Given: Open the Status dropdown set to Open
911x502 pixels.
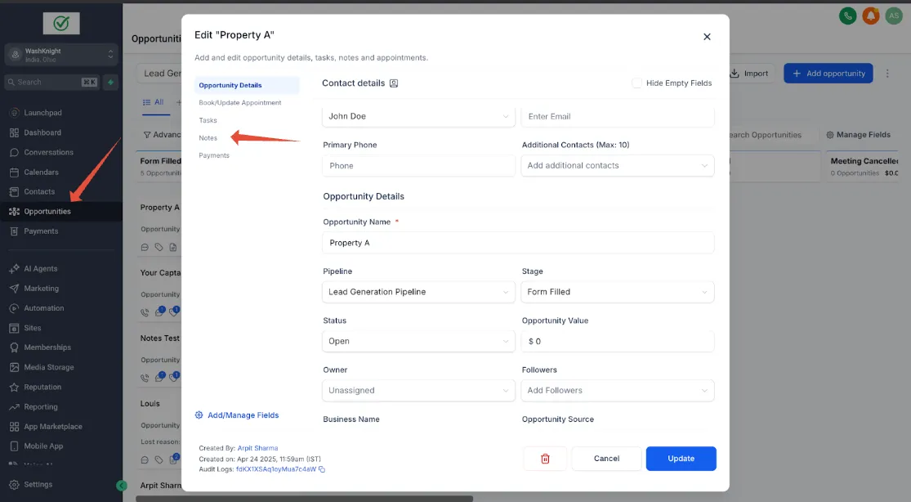Looking at the screenshot, I should (418, 342).
